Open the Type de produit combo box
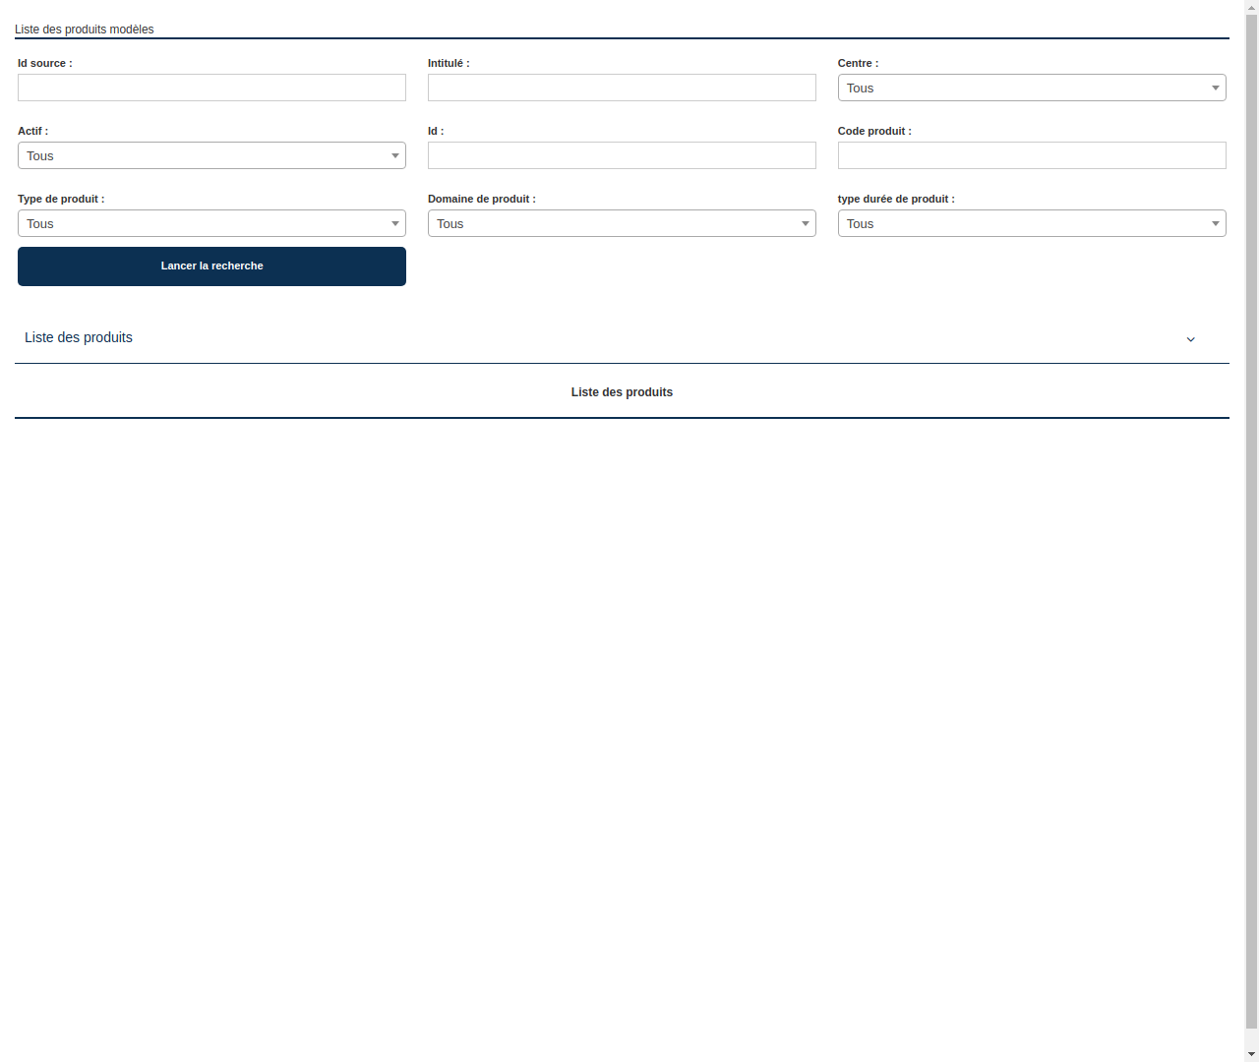 (x=211, y=223)
